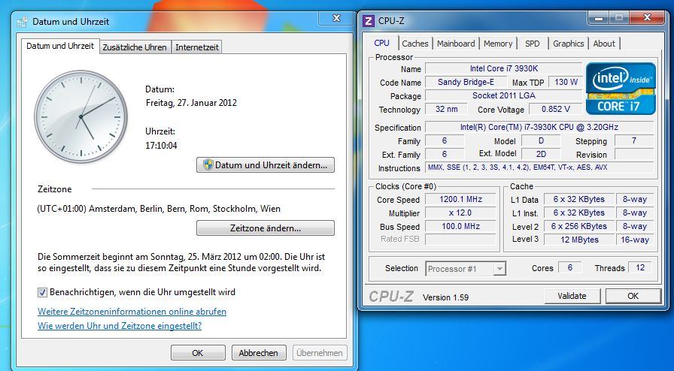The image size is (674, 371).
Task: Click the Multiplier value x 12.0
Action: coord(460,213)
